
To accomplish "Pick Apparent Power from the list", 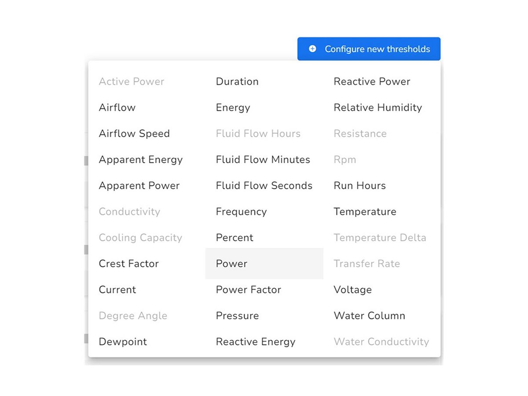I will tap(139, 185).
